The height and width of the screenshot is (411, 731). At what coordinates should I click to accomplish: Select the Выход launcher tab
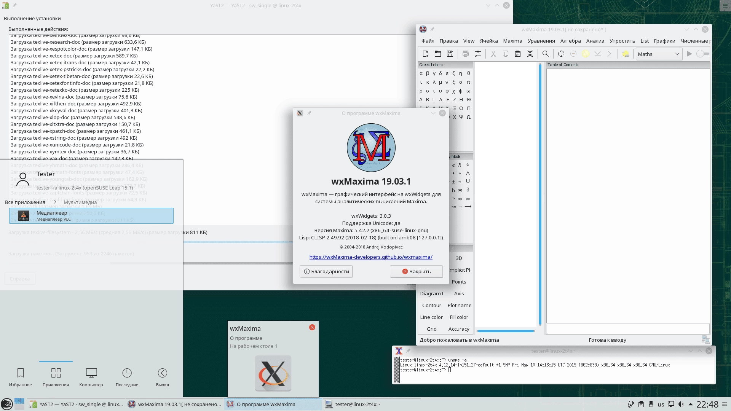coord(163,377)
